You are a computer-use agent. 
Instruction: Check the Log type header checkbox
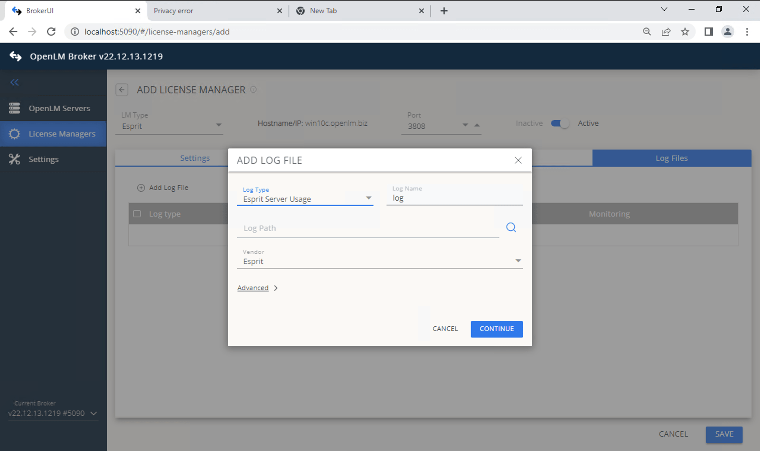(x=137, y=214)
